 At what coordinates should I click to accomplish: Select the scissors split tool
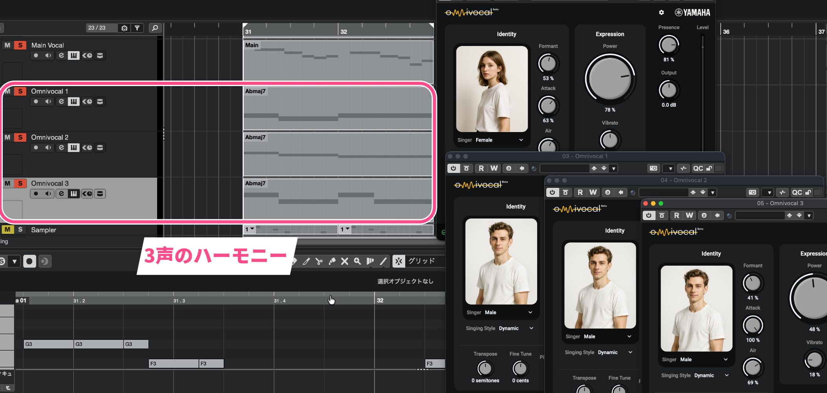tap(319, 261)
